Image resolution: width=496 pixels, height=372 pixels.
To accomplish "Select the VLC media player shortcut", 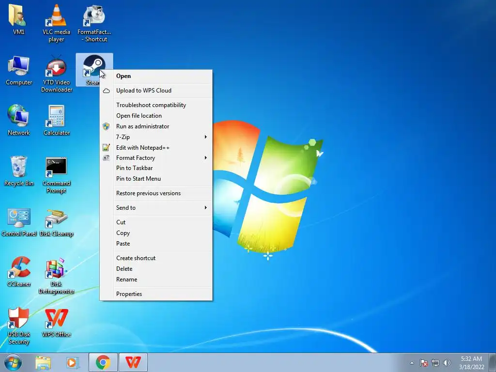I will pyautogui.click(x=56, y=23).
